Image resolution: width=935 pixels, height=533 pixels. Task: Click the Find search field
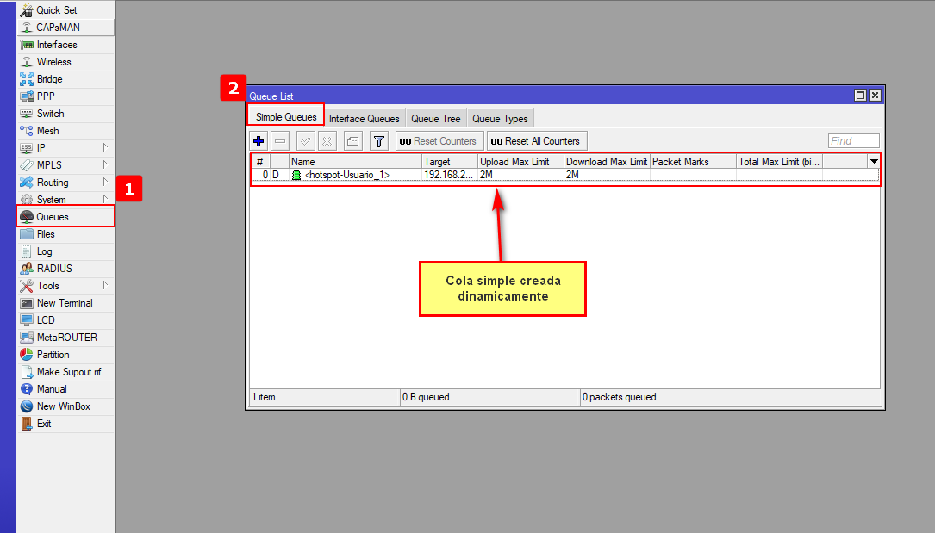click(853, 141)
